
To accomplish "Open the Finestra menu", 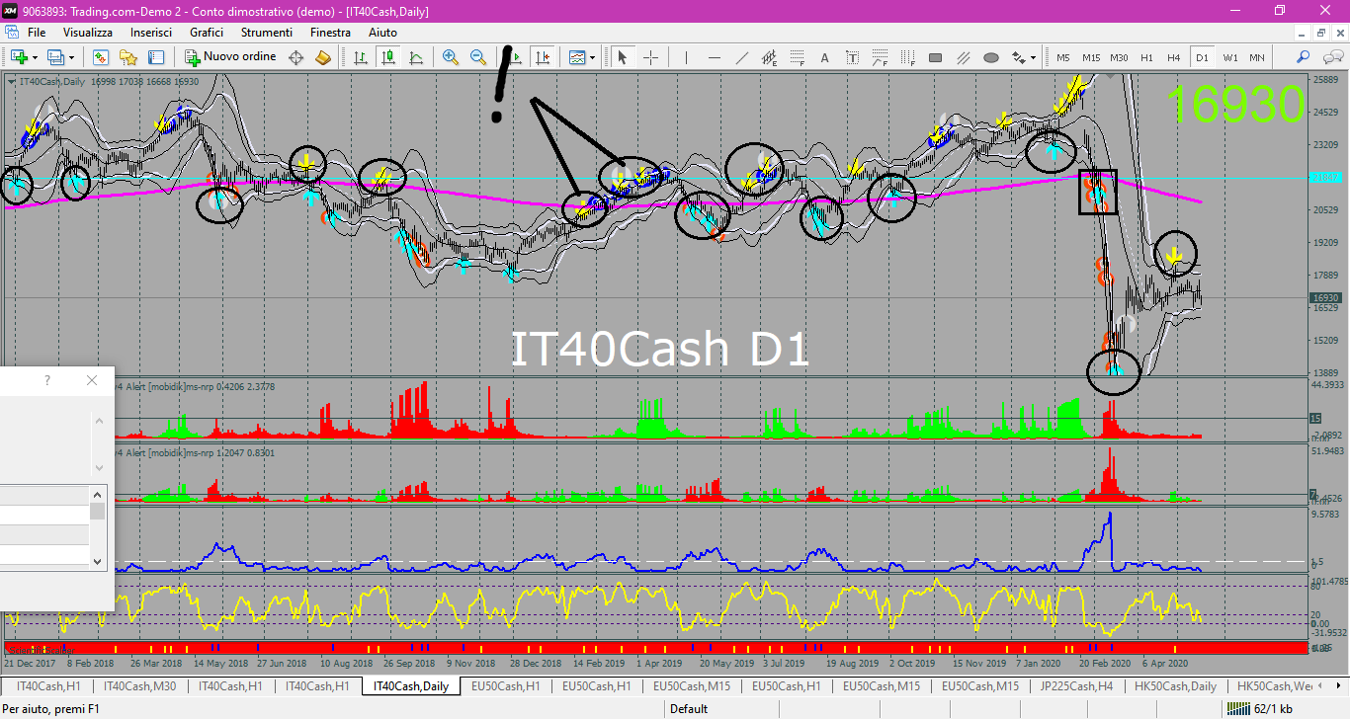I will pos(330,33).
